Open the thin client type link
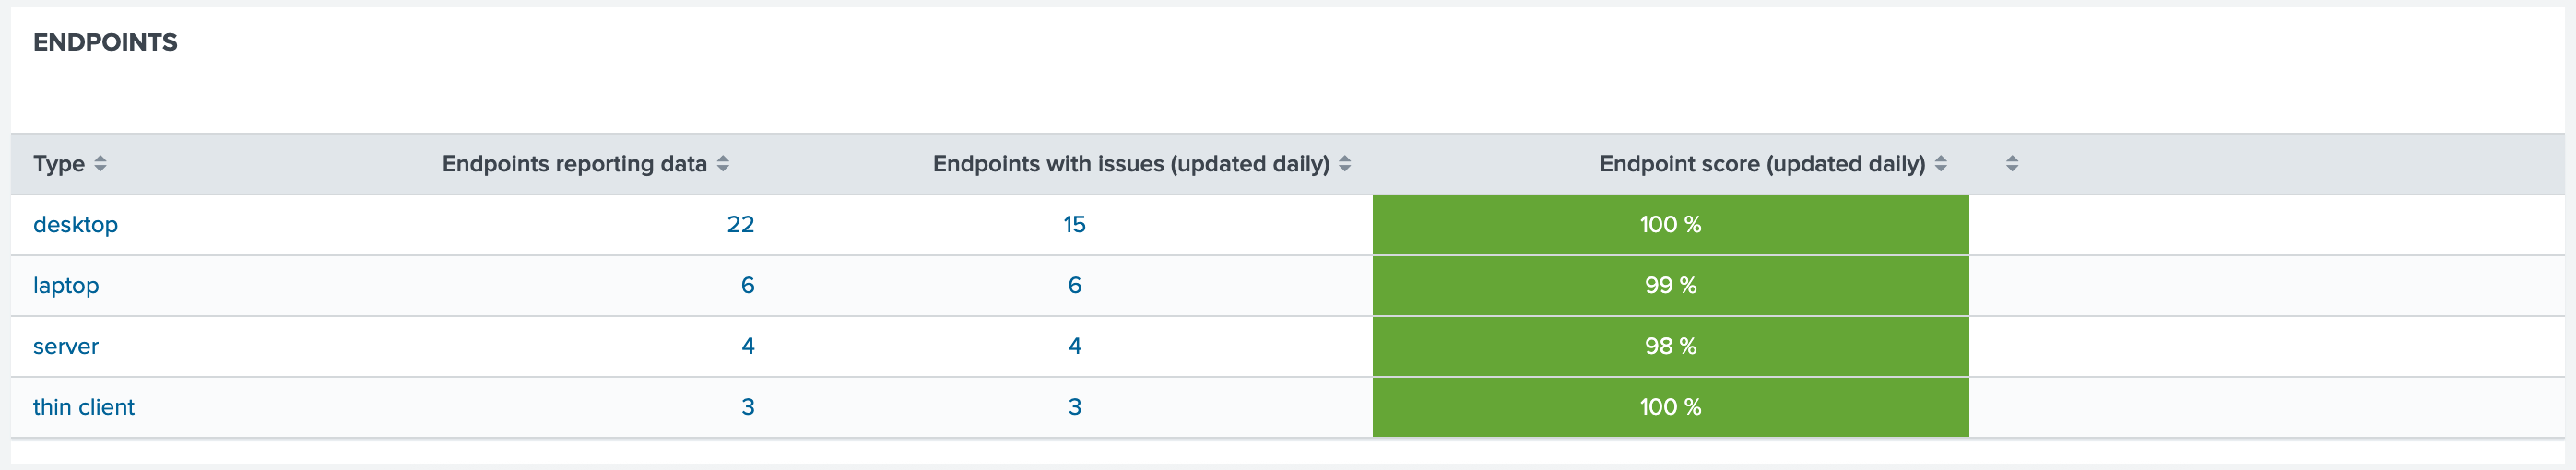Image resolution: width=2576 pixels, height=470 pixels. point(83,408)
